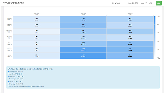Click the Sunday row label
164x93 pixels.
pyautogui.click(x=10, y=56)
